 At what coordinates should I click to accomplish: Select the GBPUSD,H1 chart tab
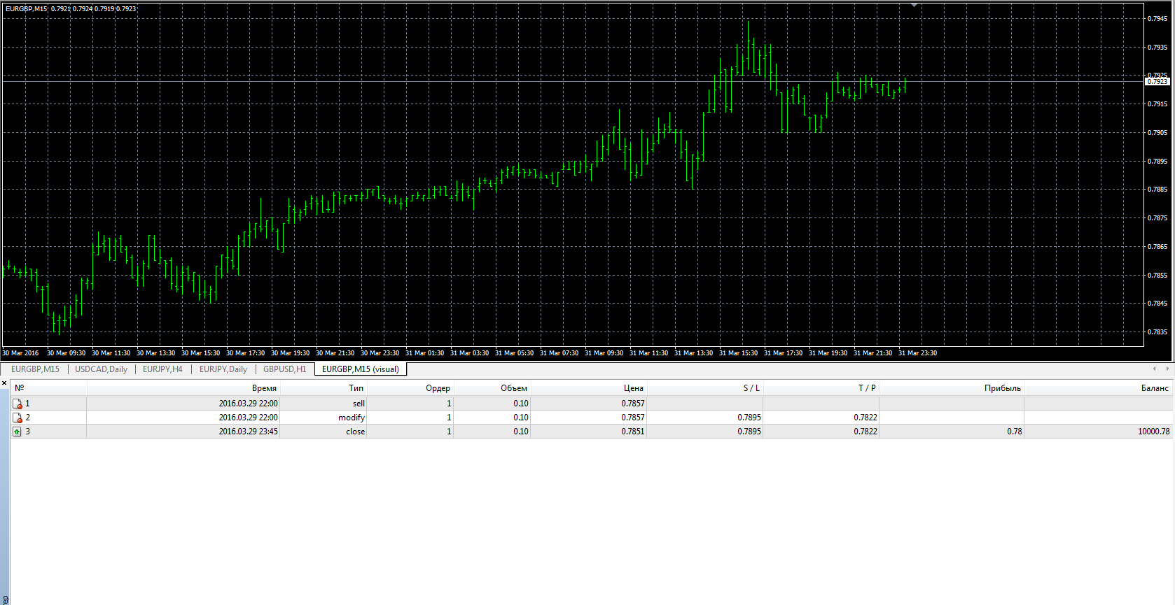coord(284,369)
